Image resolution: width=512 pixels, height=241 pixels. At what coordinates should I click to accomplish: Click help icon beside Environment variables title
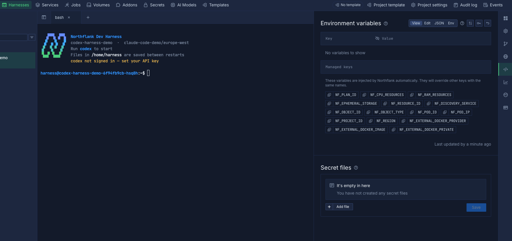(386, 23)
